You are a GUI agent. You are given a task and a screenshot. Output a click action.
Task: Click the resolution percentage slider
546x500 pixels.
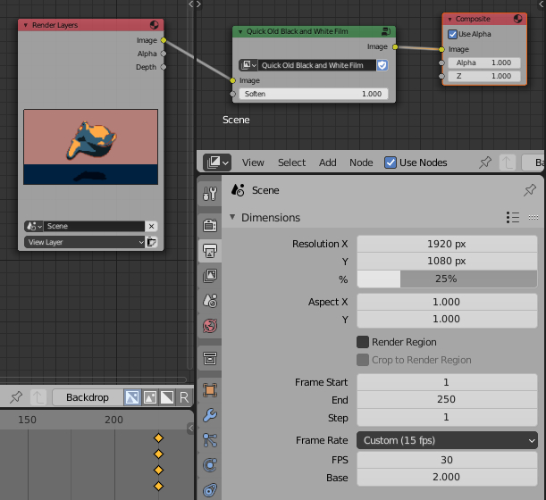click(x=447, y=279)
